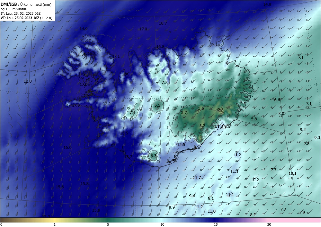This screenshot has width=321, height=227.
Task: Click the 3.7 value on western Vatnajökull
Action: click(184, 112)
